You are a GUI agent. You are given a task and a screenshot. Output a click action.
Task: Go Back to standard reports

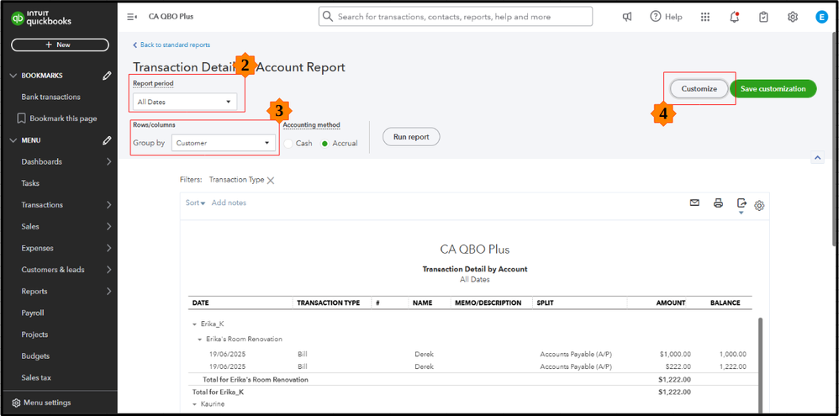coord(171,45)
